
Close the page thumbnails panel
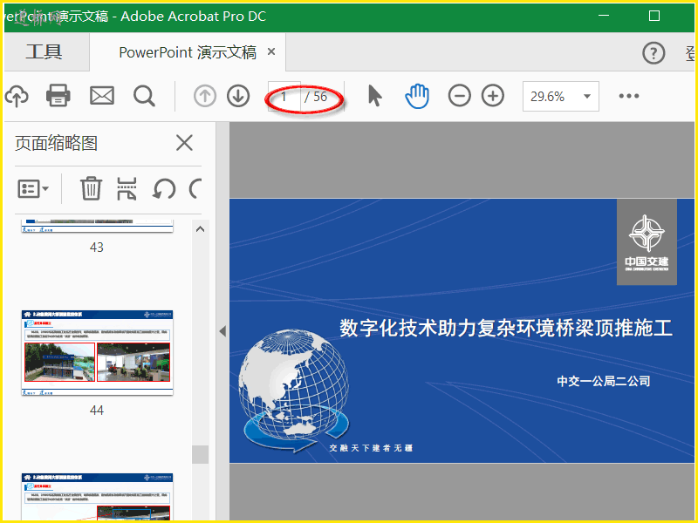pyautogui.click(x=184, y=143)
